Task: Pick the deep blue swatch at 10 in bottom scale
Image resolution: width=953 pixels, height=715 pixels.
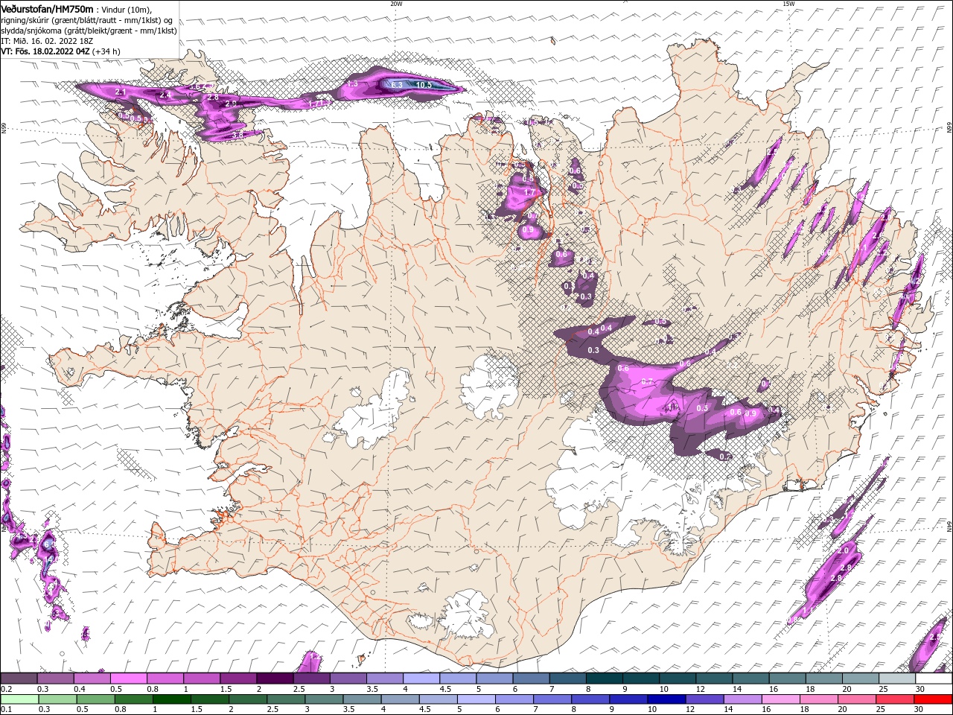Action: pyautogui.click(x=666, y=699)
